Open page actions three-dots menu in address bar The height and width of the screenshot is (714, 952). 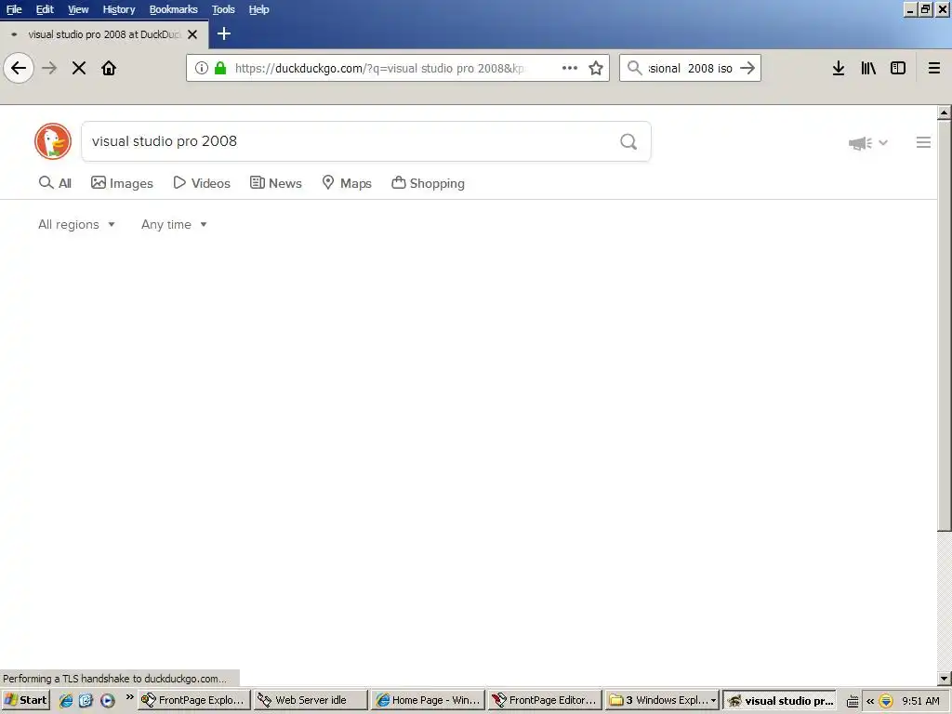(x=570, y=68)
